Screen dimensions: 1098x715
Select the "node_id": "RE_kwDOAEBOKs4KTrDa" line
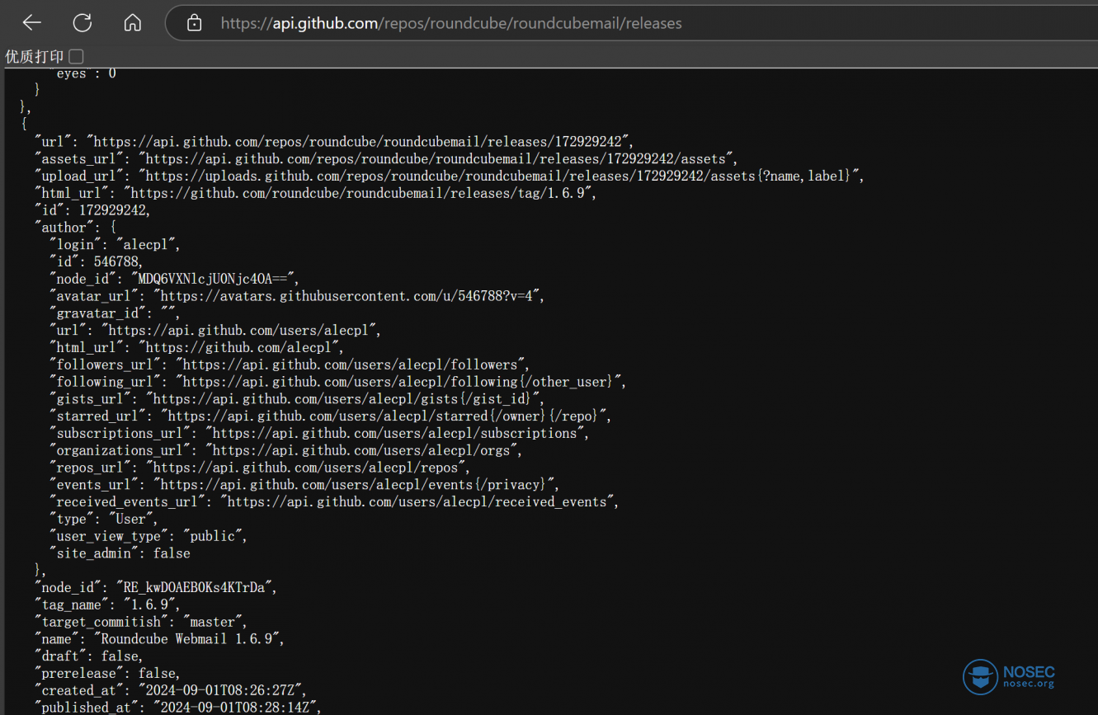point(156,587)
